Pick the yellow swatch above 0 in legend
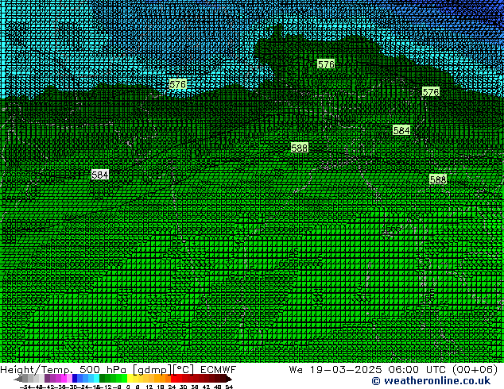The height and width of the screenshot is (389, 504). [130, 378]
